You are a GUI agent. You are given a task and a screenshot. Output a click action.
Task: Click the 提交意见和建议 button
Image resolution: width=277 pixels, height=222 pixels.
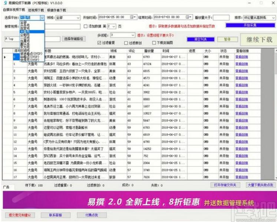click(x=20, y=215)
